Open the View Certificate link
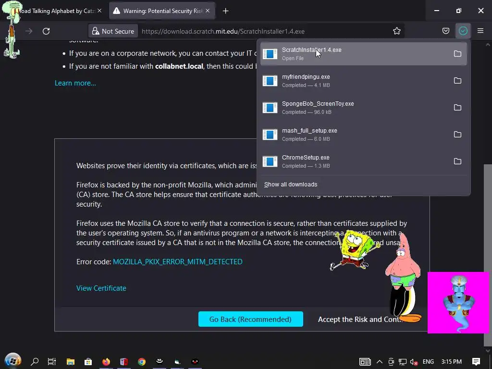 [x=101, y=288]
